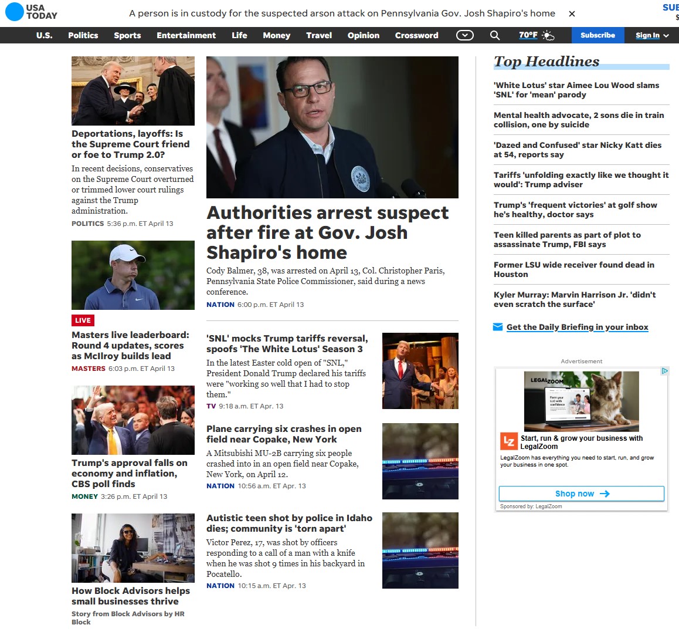Read Tariffs unfolding Trump adviser headline
The width and height of the screenshot is (679, 635).
pos(581,180)
